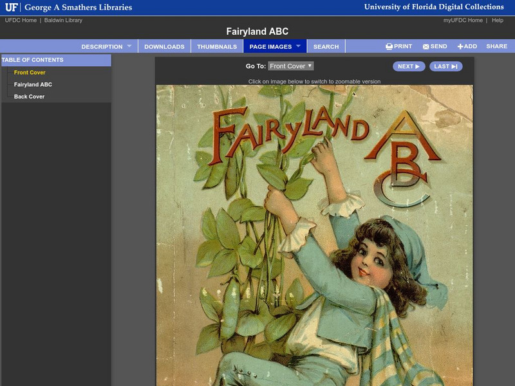Screen dimensions: 515x386
Task: Go to UFDC Home
Action: [x=21, y=19]
